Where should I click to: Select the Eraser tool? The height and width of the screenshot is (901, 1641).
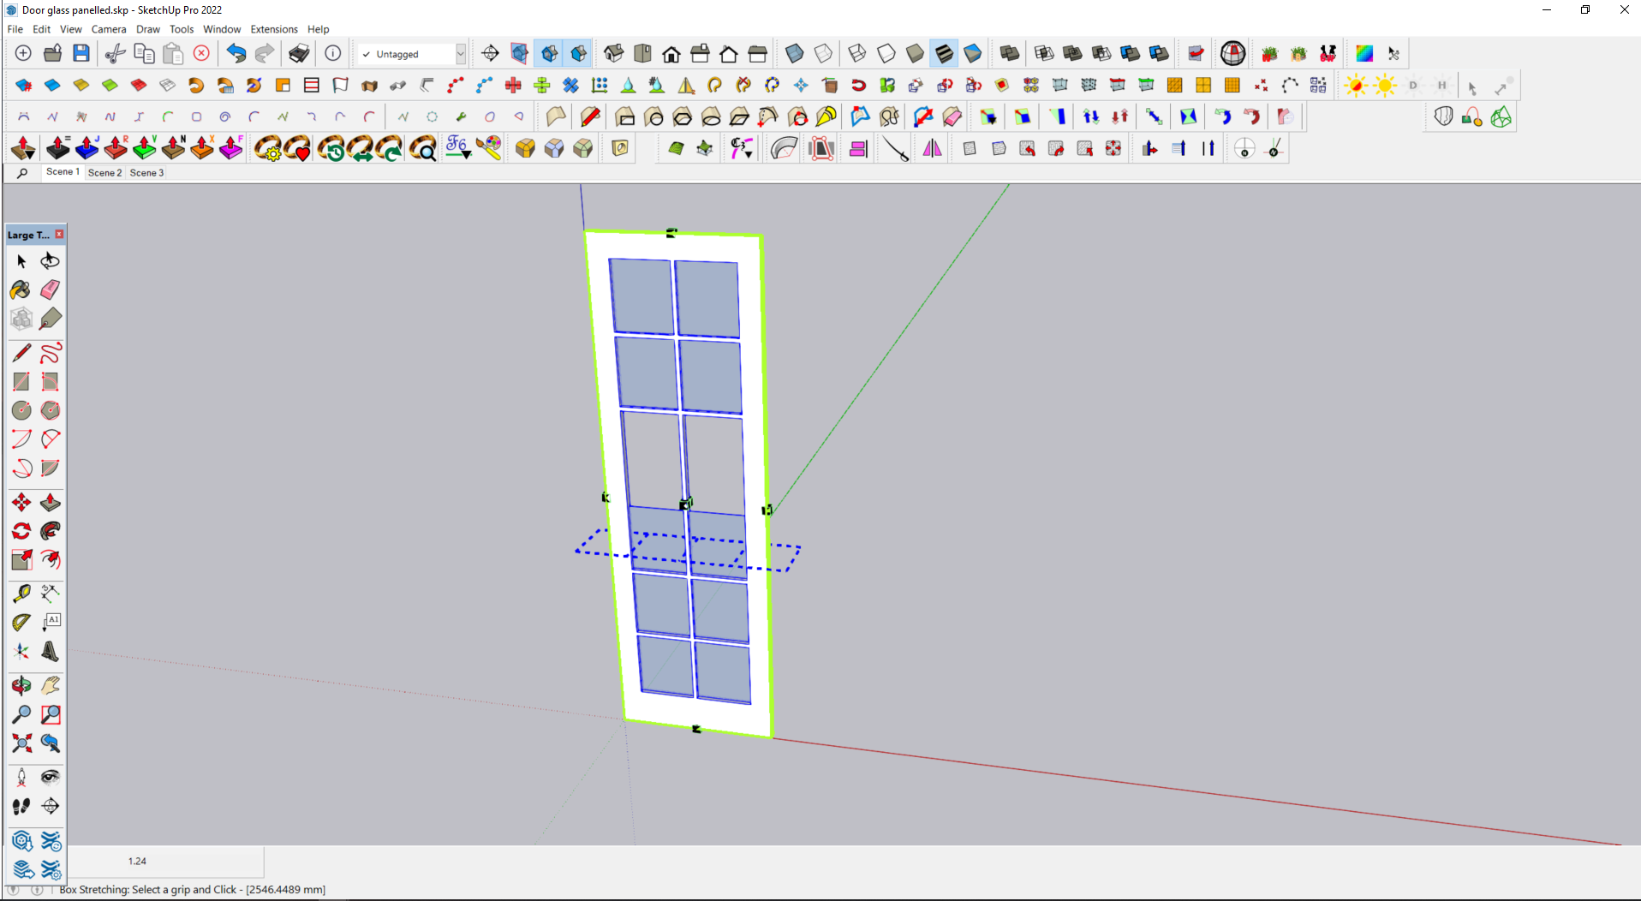(x=51, y=289)
